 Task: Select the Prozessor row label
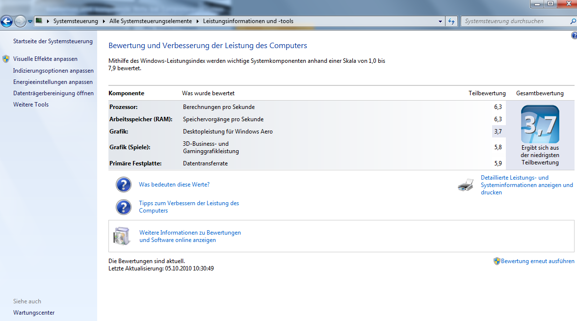click(123, 107)
